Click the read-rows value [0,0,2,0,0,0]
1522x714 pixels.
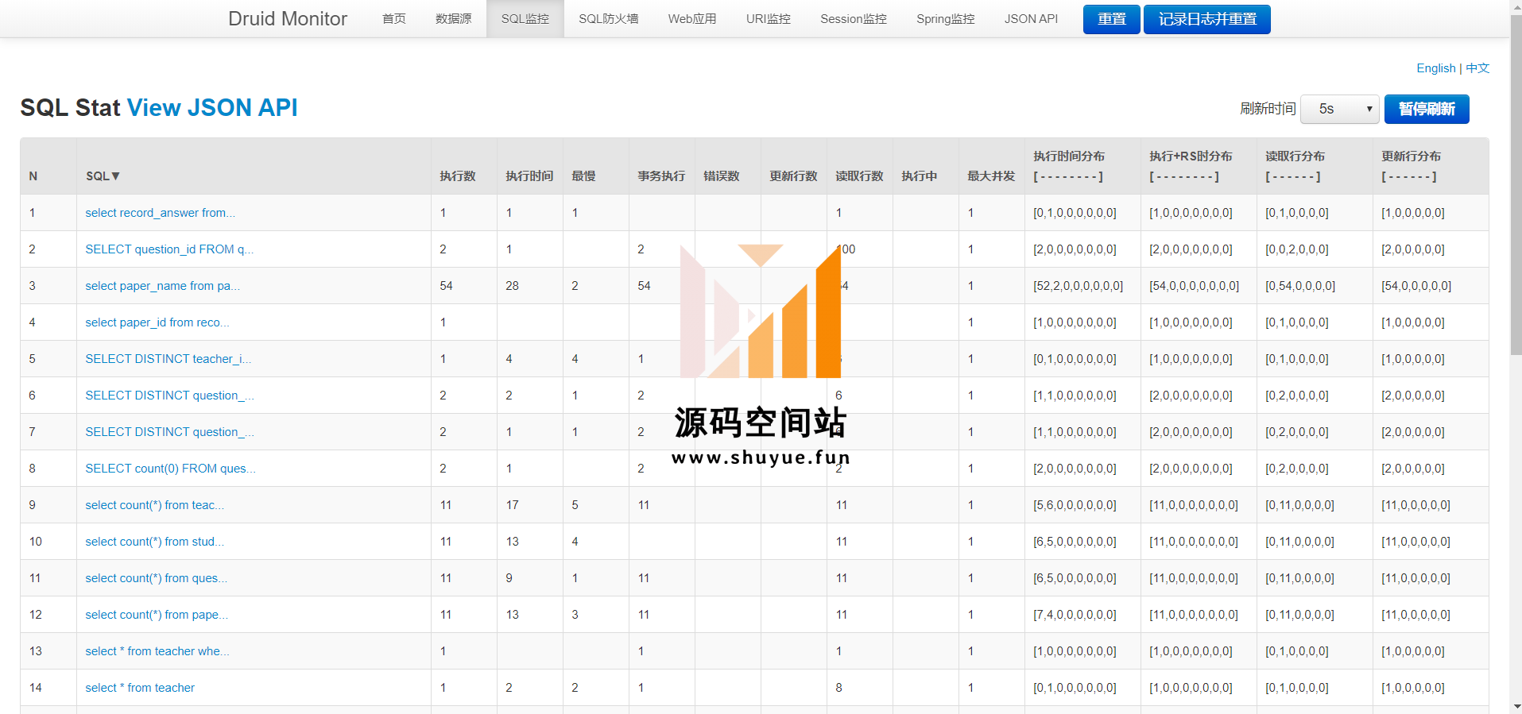[x=1297, y=249]
